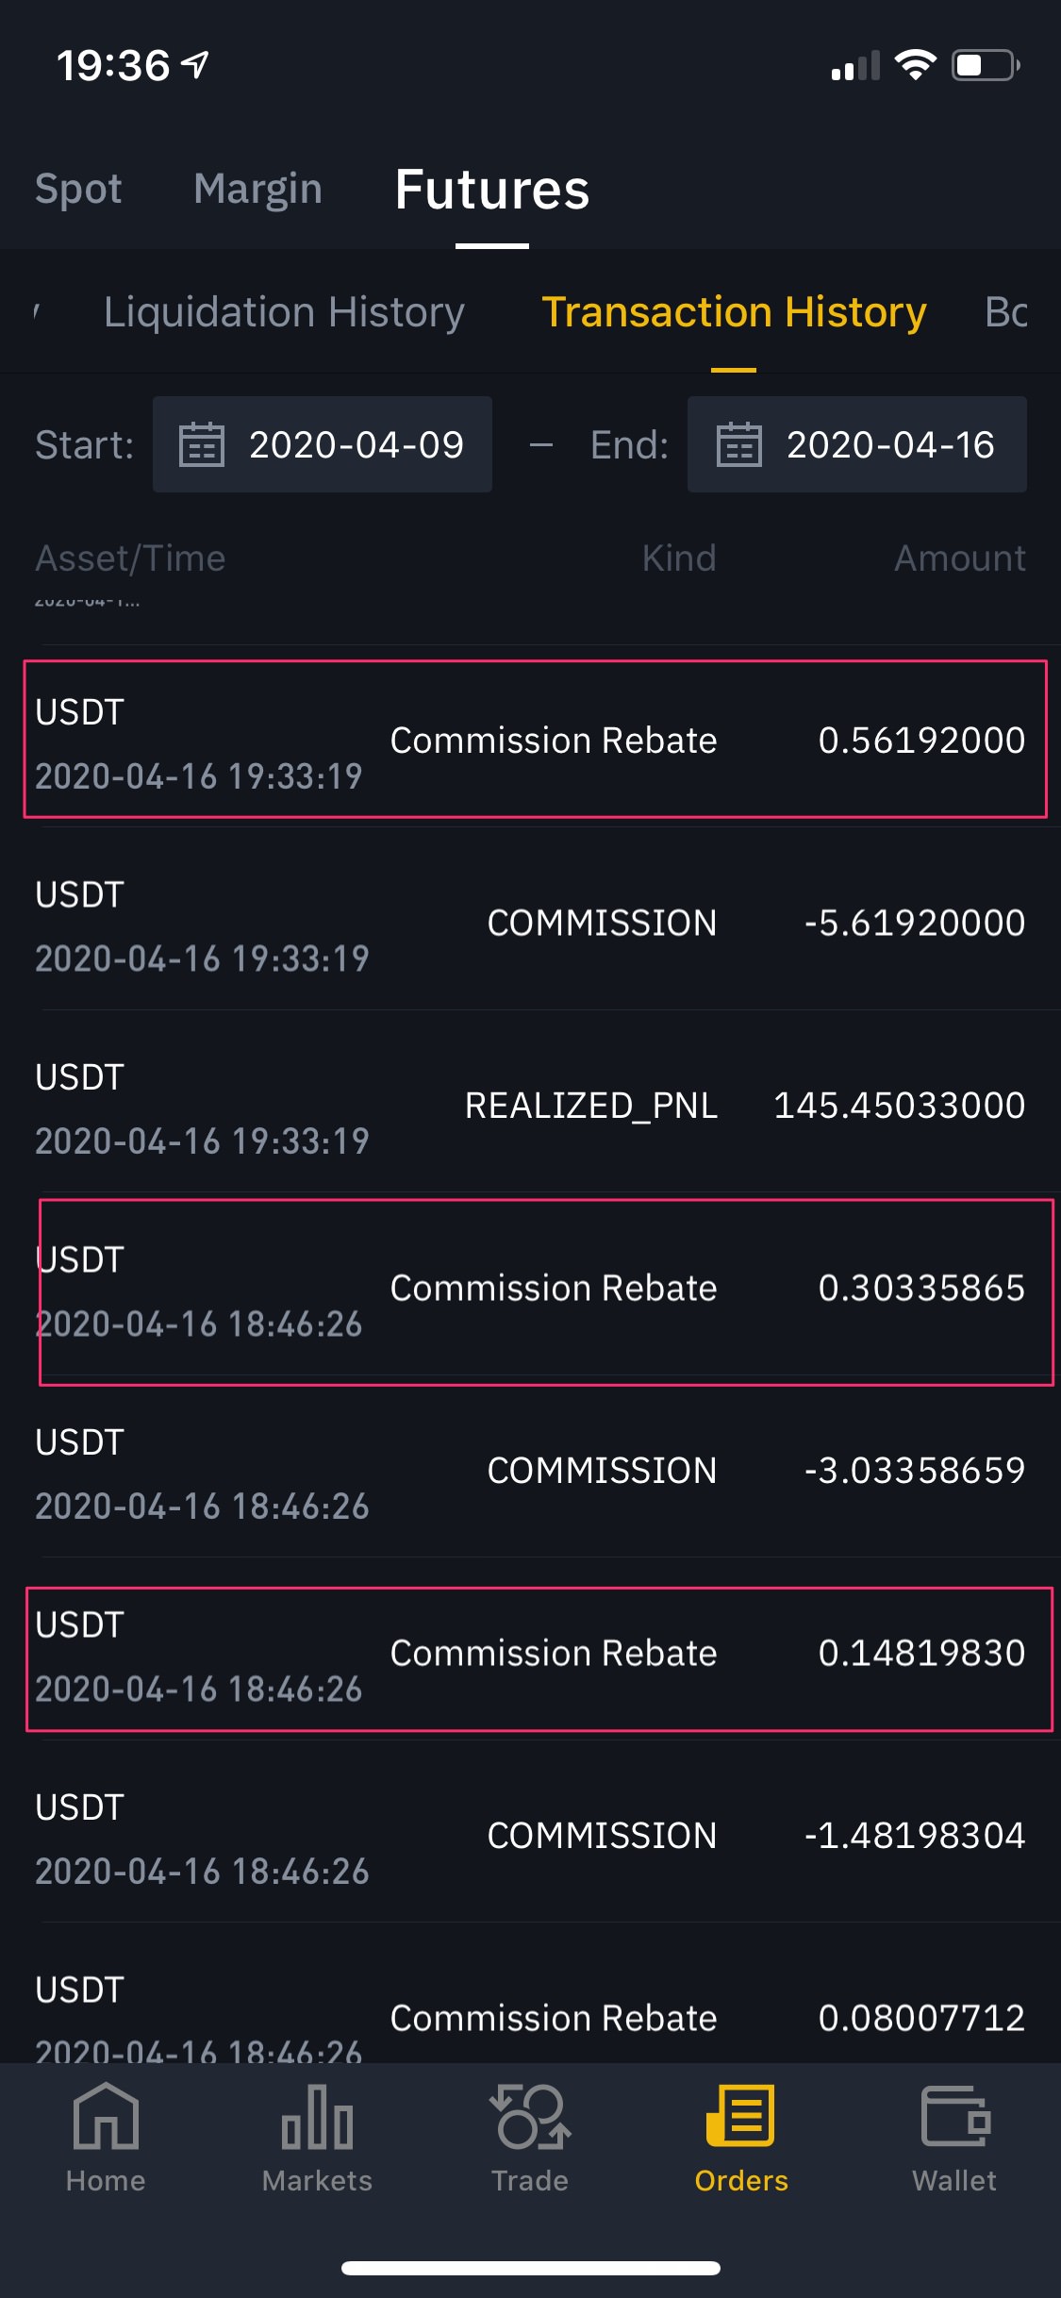Select the Orders list icon
This screenshot has width=1061, height=2298.
[x=741, y=2118]
